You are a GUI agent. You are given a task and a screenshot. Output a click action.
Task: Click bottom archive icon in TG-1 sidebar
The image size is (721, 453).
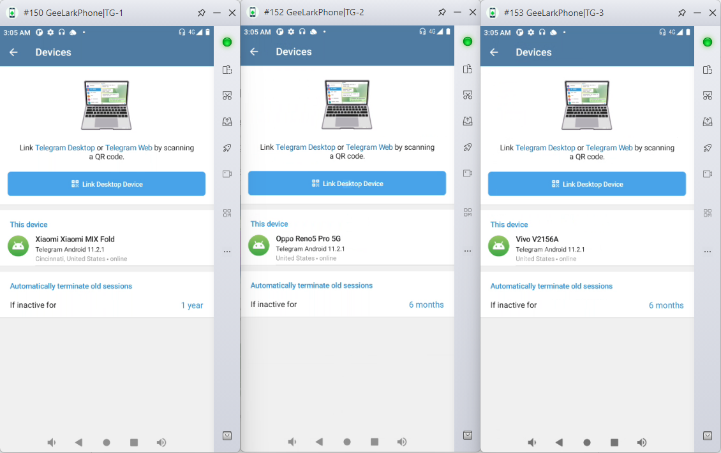pos(227,436)
